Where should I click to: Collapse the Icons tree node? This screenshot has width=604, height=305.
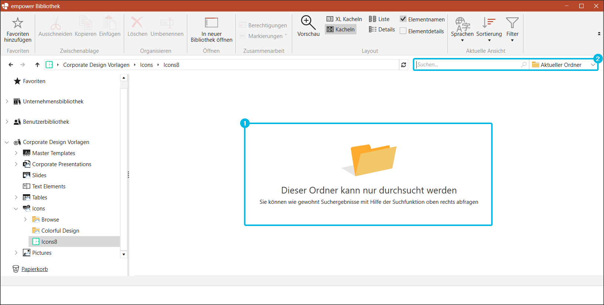(16, 209)
